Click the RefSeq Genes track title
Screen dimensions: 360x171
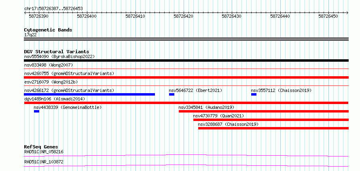[x=41, y=147]
